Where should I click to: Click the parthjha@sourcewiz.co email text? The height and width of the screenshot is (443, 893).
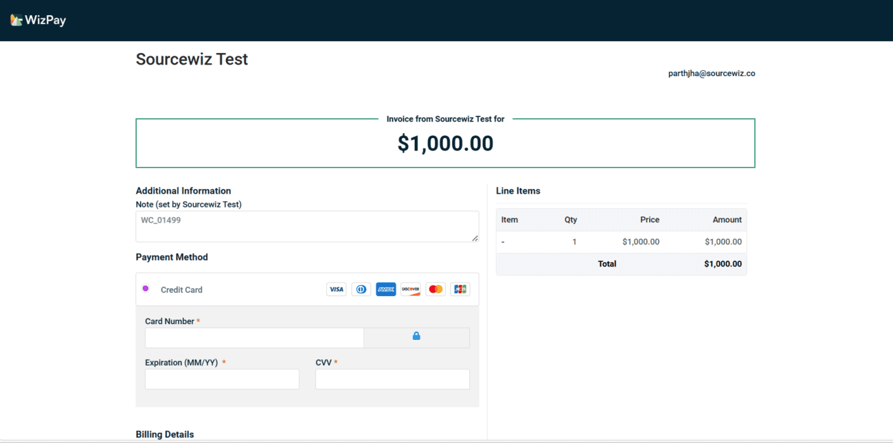click(712, 73)
